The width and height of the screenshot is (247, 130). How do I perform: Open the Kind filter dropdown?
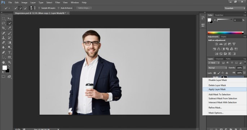(214, 63)
